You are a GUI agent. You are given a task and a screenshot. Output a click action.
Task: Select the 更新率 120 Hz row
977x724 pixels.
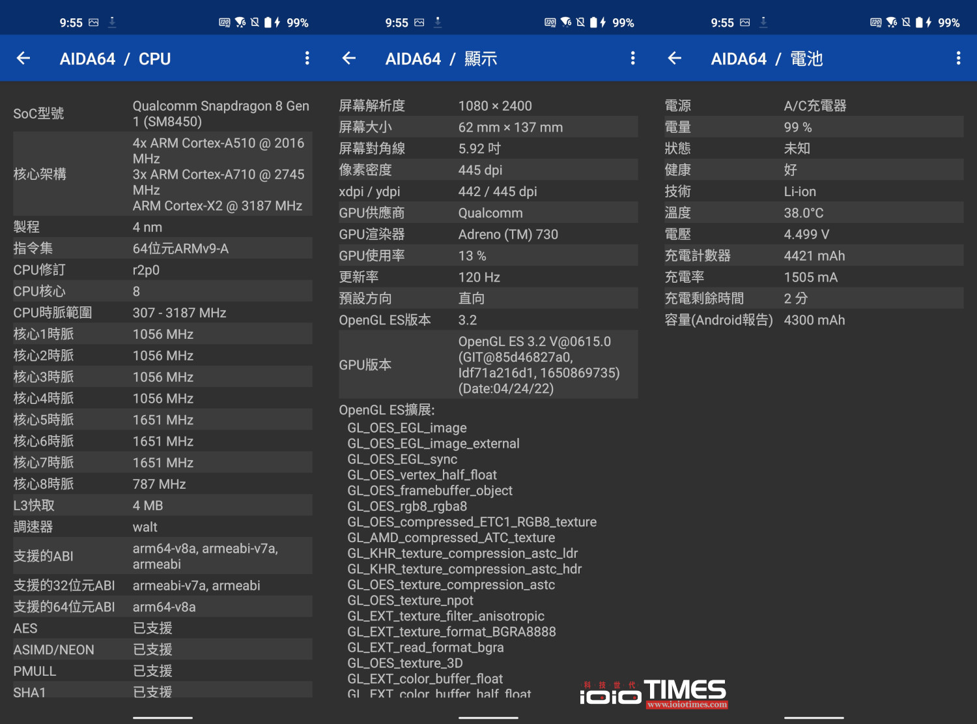pyautogui.click(x=488, y=278)
